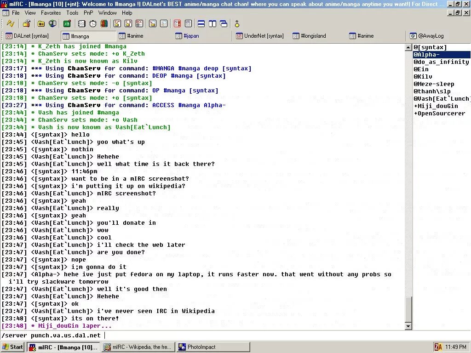Open mIRC Options hammer icon
471x353 pixels.
[26, 23]
